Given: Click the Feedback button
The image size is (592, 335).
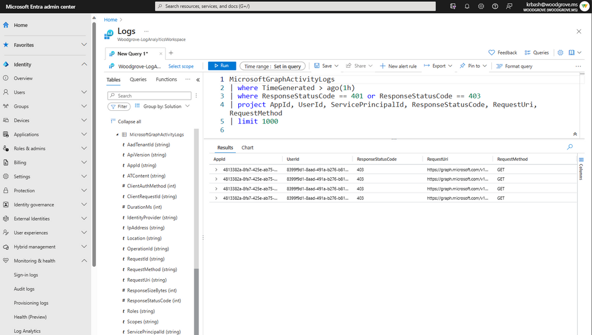Looking at the screenshot, I should pyautogui.click(x=503, y=53).
